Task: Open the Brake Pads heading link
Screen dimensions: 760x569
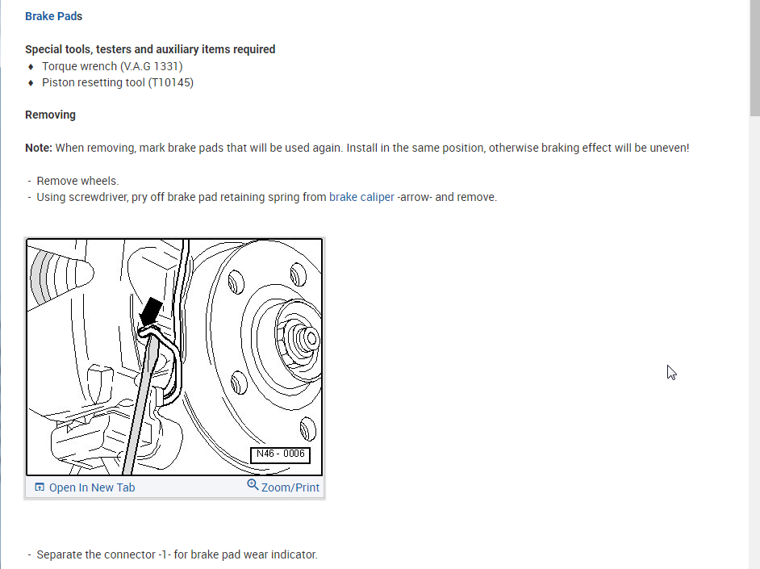Action: 53,16
